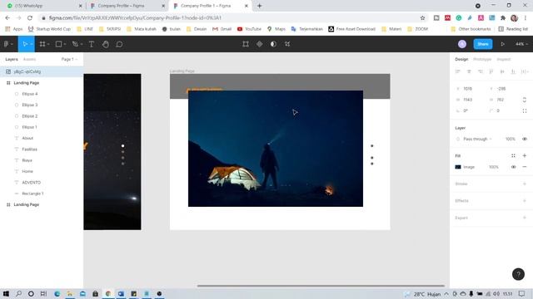Click the Align horizontal centers icon
Image resolution: width=533 pixels, height=299 pixels.
click(x=469, y=71)
